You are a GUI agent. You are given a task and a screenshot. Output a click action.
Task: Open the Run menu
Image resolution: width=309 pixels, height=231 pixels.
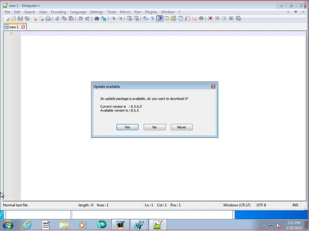(138, 12)
